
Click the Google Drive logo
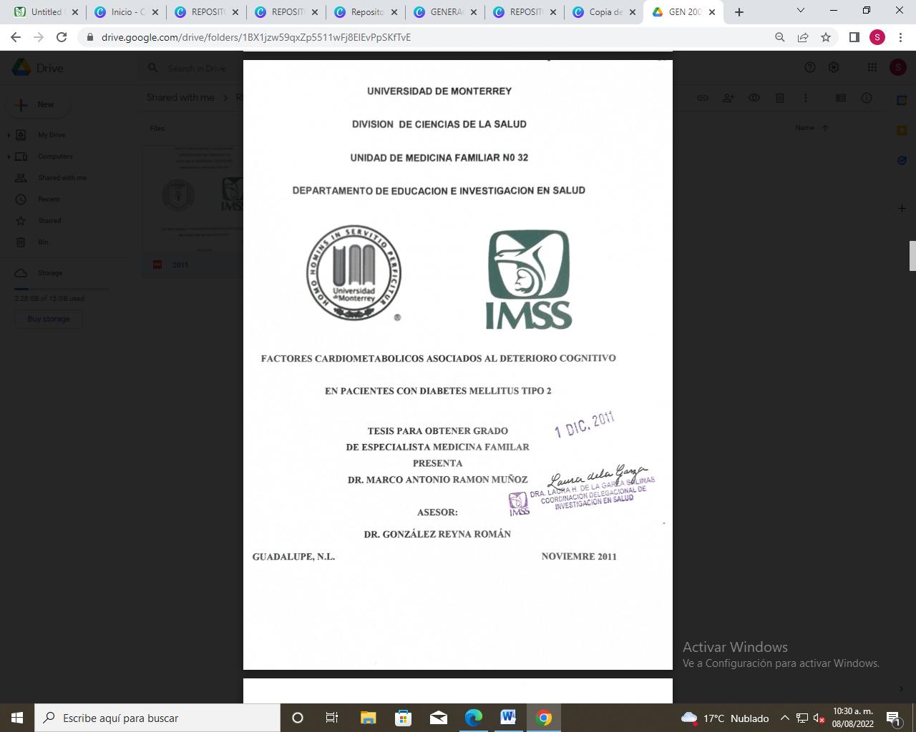click(38, 68)
